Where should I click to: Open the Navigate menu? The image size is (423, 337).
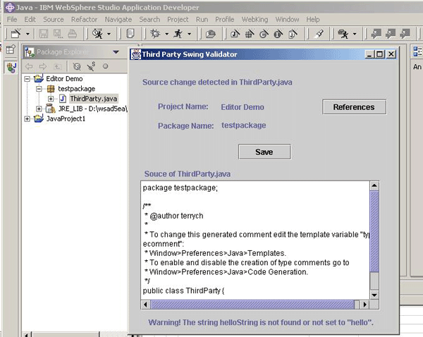[x=118, y=20]
